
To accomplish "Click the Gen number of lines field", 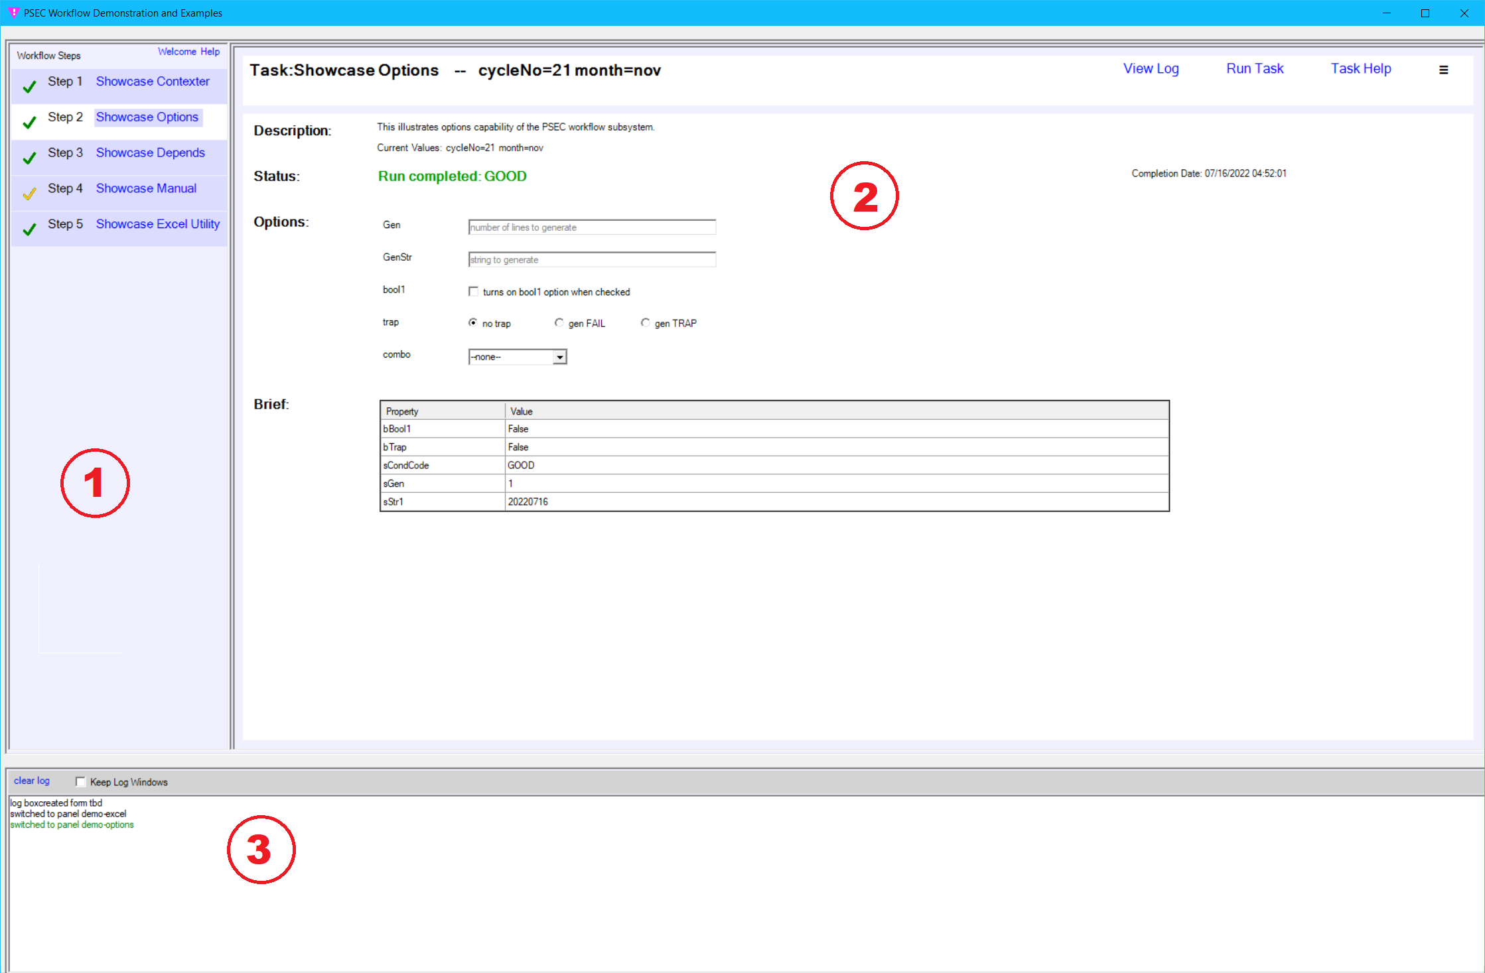I will click(x=591, y=227).
